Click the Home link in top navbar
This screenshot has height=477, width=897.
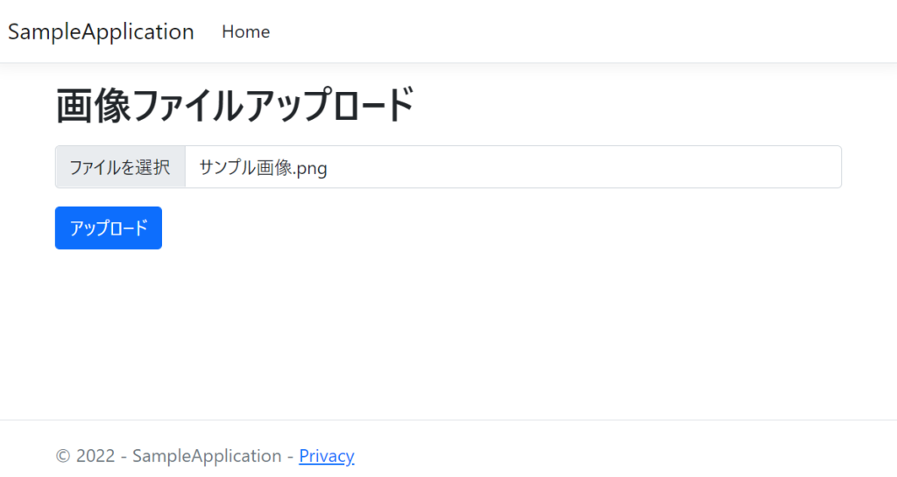point(245,32)
